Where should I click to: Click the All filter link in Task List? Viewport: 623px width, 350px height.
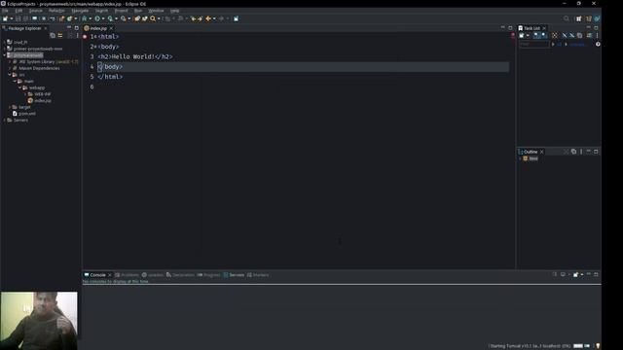pyautogui.click(x=559, y=44)
